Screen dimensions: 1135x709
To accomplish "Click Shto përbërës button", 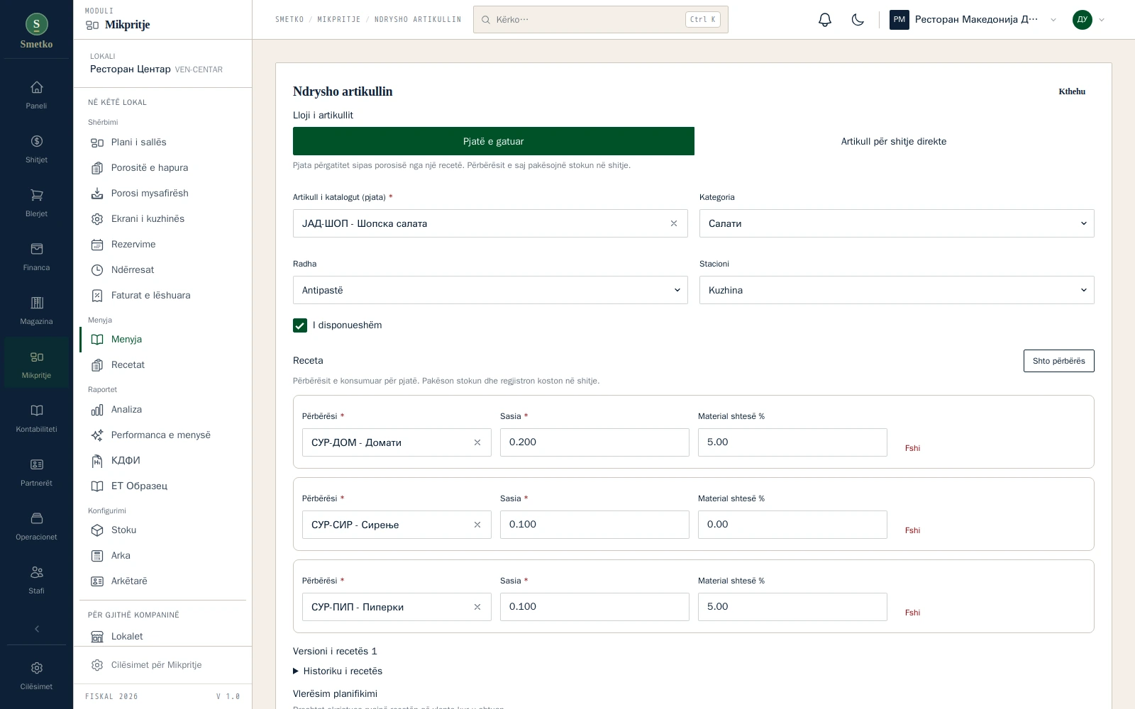I will click(1058, 361).
